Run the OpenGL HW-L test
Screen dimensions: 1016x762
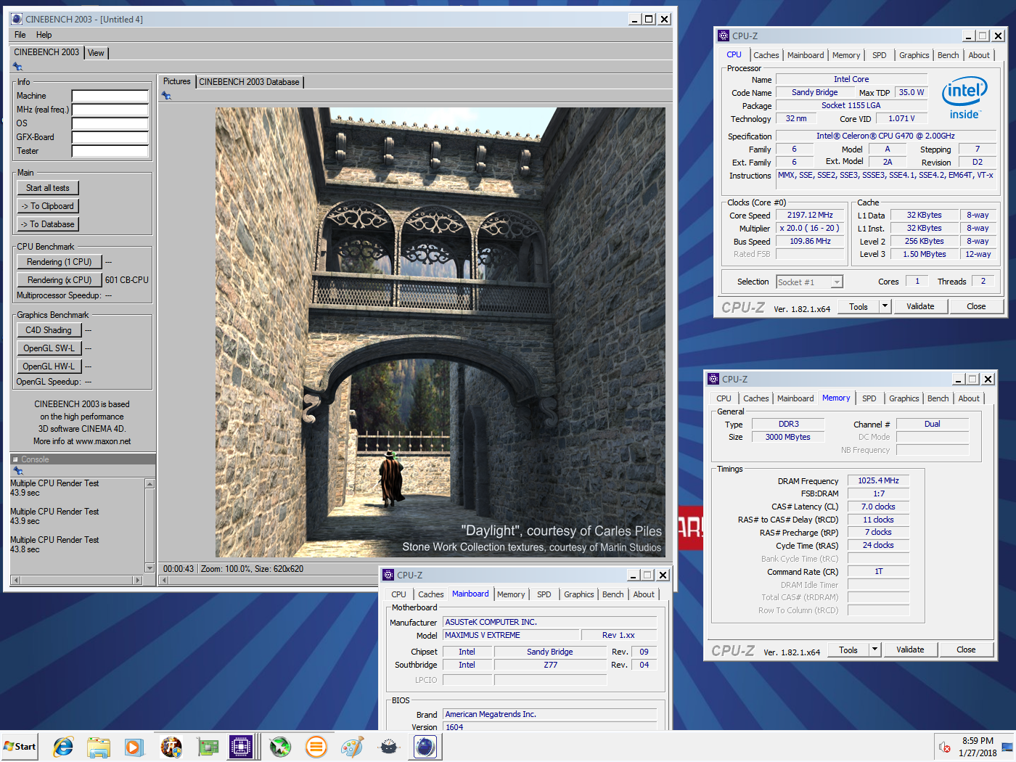point(49,366)
